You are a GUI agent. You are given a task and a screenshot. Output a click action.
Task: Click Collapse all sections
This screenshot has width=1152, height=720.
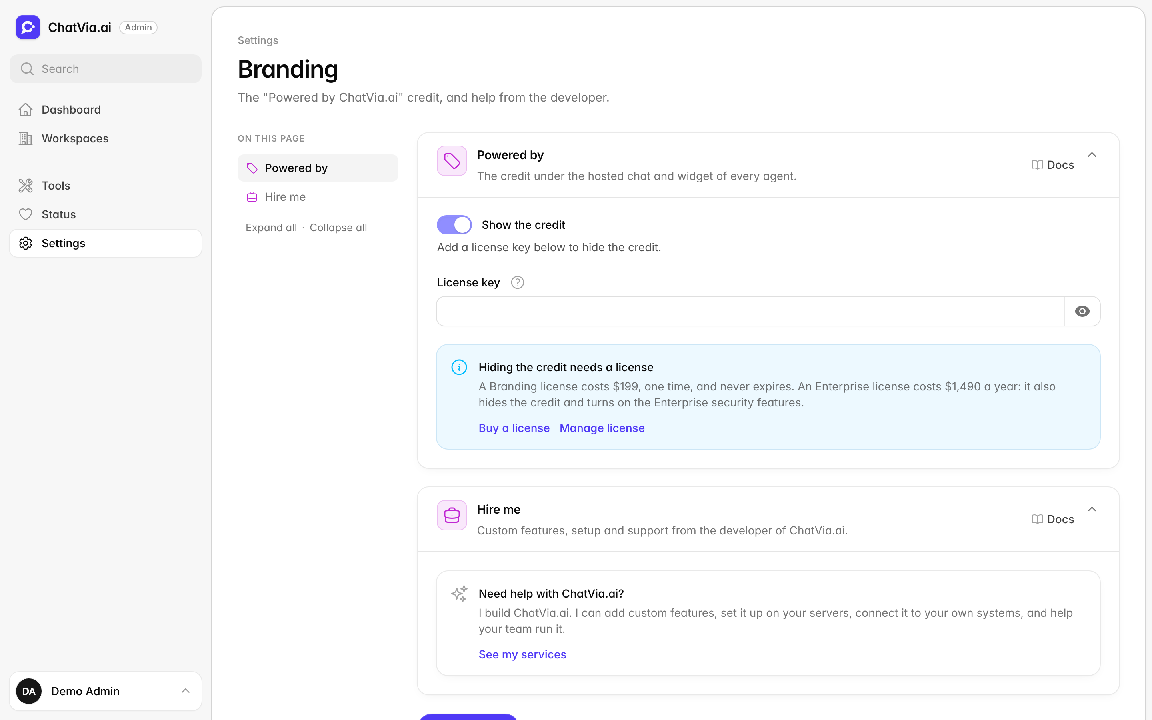338,228
